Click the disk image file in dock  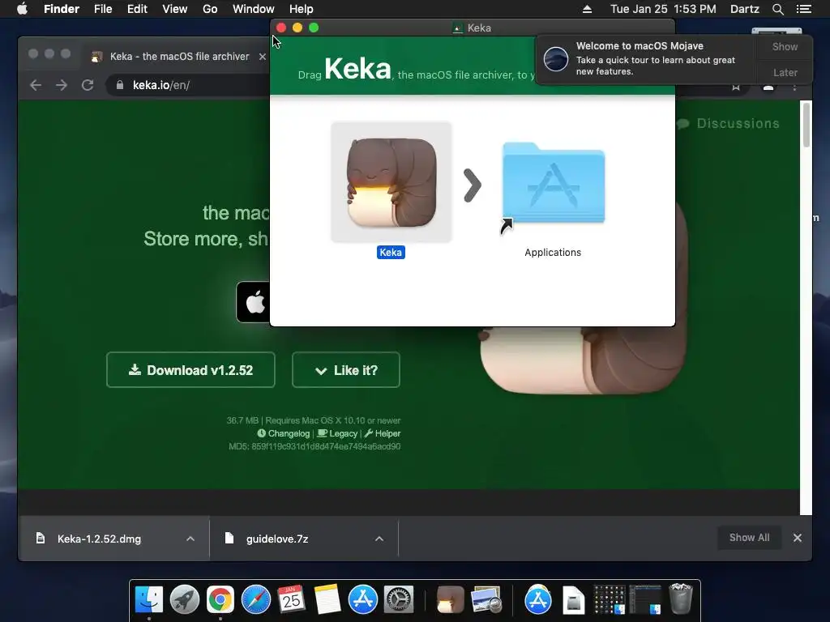(573, 599)
